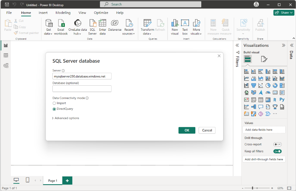The width and height of the screenshot is (296, 191).
Task: Insert a New visual from the ribbon
Action: coord(175,27)
